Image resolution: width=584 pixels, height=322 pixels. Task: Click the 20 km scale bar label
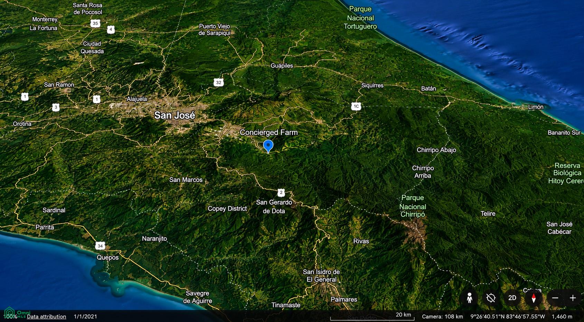point(403,315)
